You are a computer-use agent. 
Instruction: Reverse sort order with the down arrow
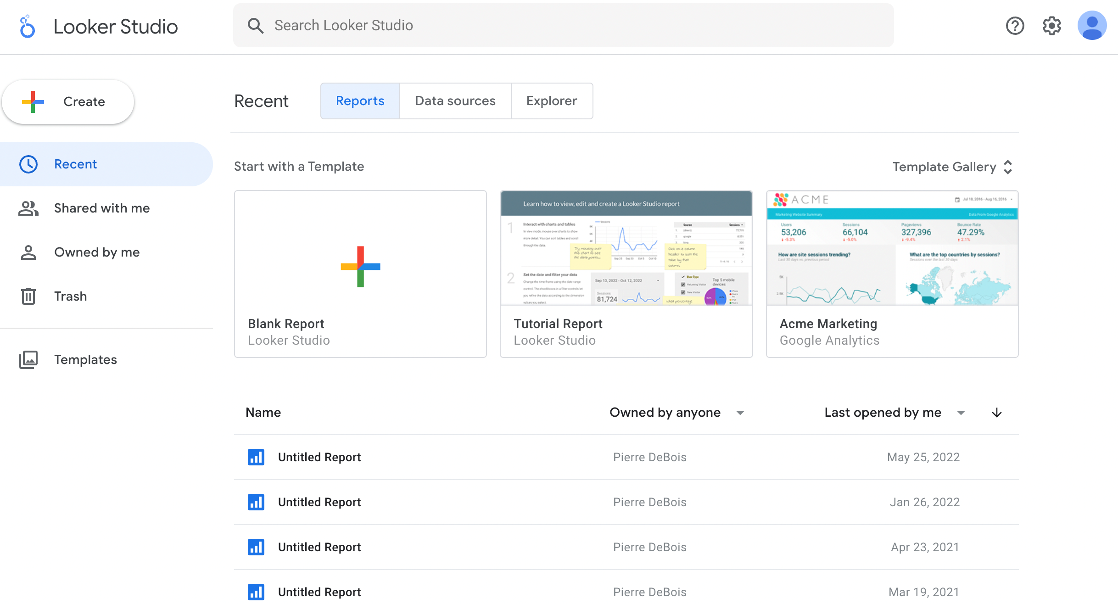pos(996,413)
